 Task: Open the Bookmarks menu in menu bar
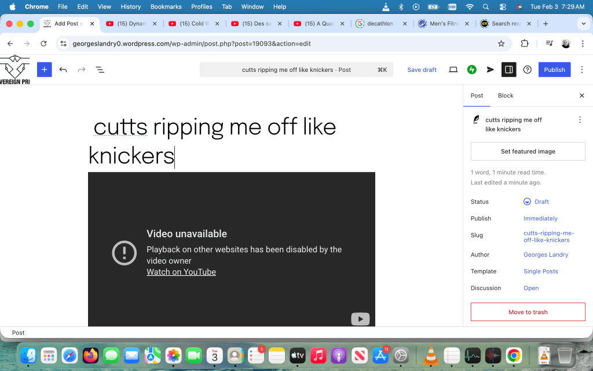point(167,7)
